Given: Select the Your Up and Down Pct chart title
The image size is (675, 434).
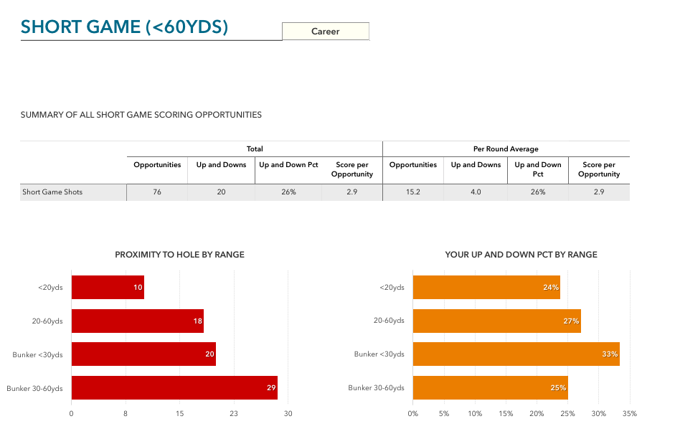Looking at the screenshot, I should (x=521, y=255).
